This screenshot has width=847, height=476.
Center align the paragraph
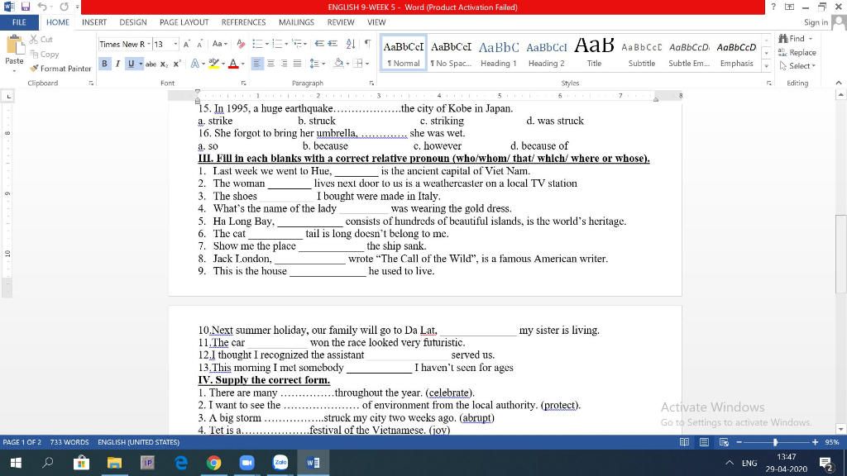tap(270, 64)
